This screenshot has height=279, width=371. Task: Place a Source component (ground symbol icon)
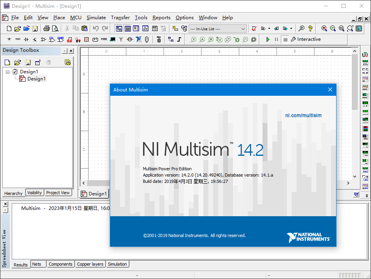pyautogui.click(x=9, y=39)
